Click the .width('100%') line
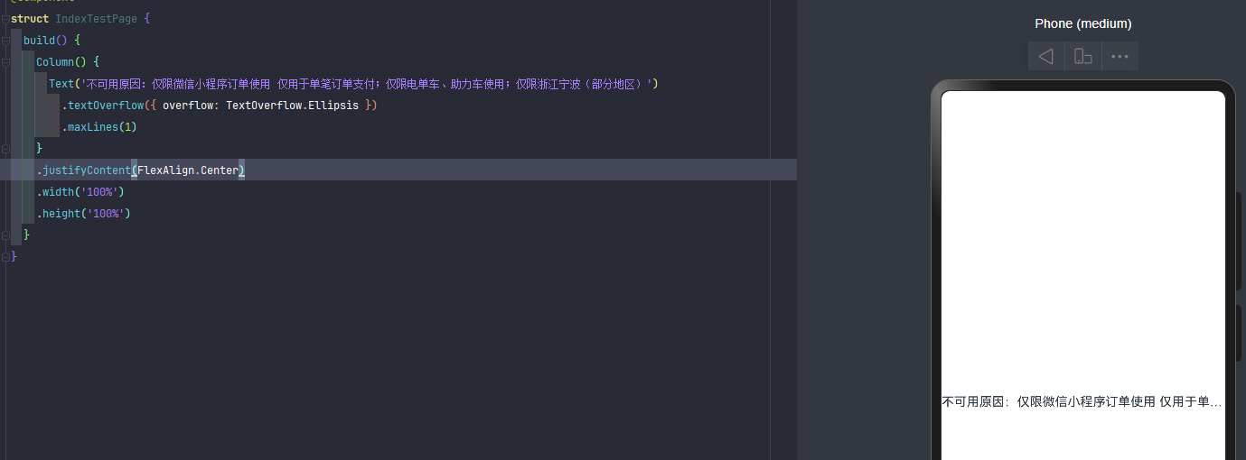1246x460 pixels. pyautogui.click(x=80, y=192)
